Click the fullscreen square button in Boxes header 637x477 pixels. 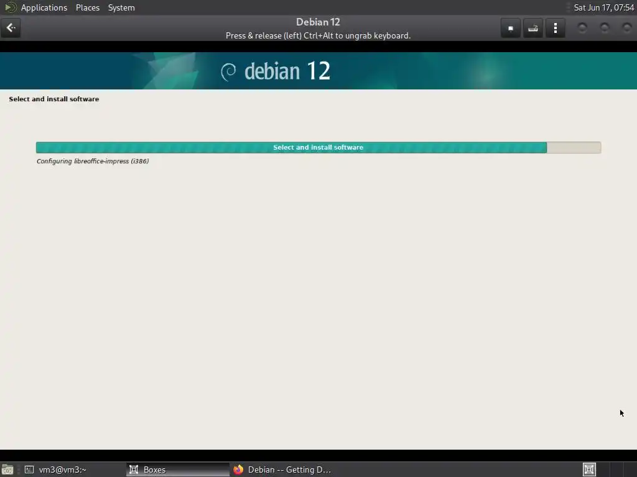point(511,28)
